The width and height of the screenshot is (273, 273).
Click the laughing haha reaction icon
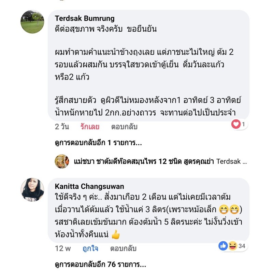click(x=233, y=246)
